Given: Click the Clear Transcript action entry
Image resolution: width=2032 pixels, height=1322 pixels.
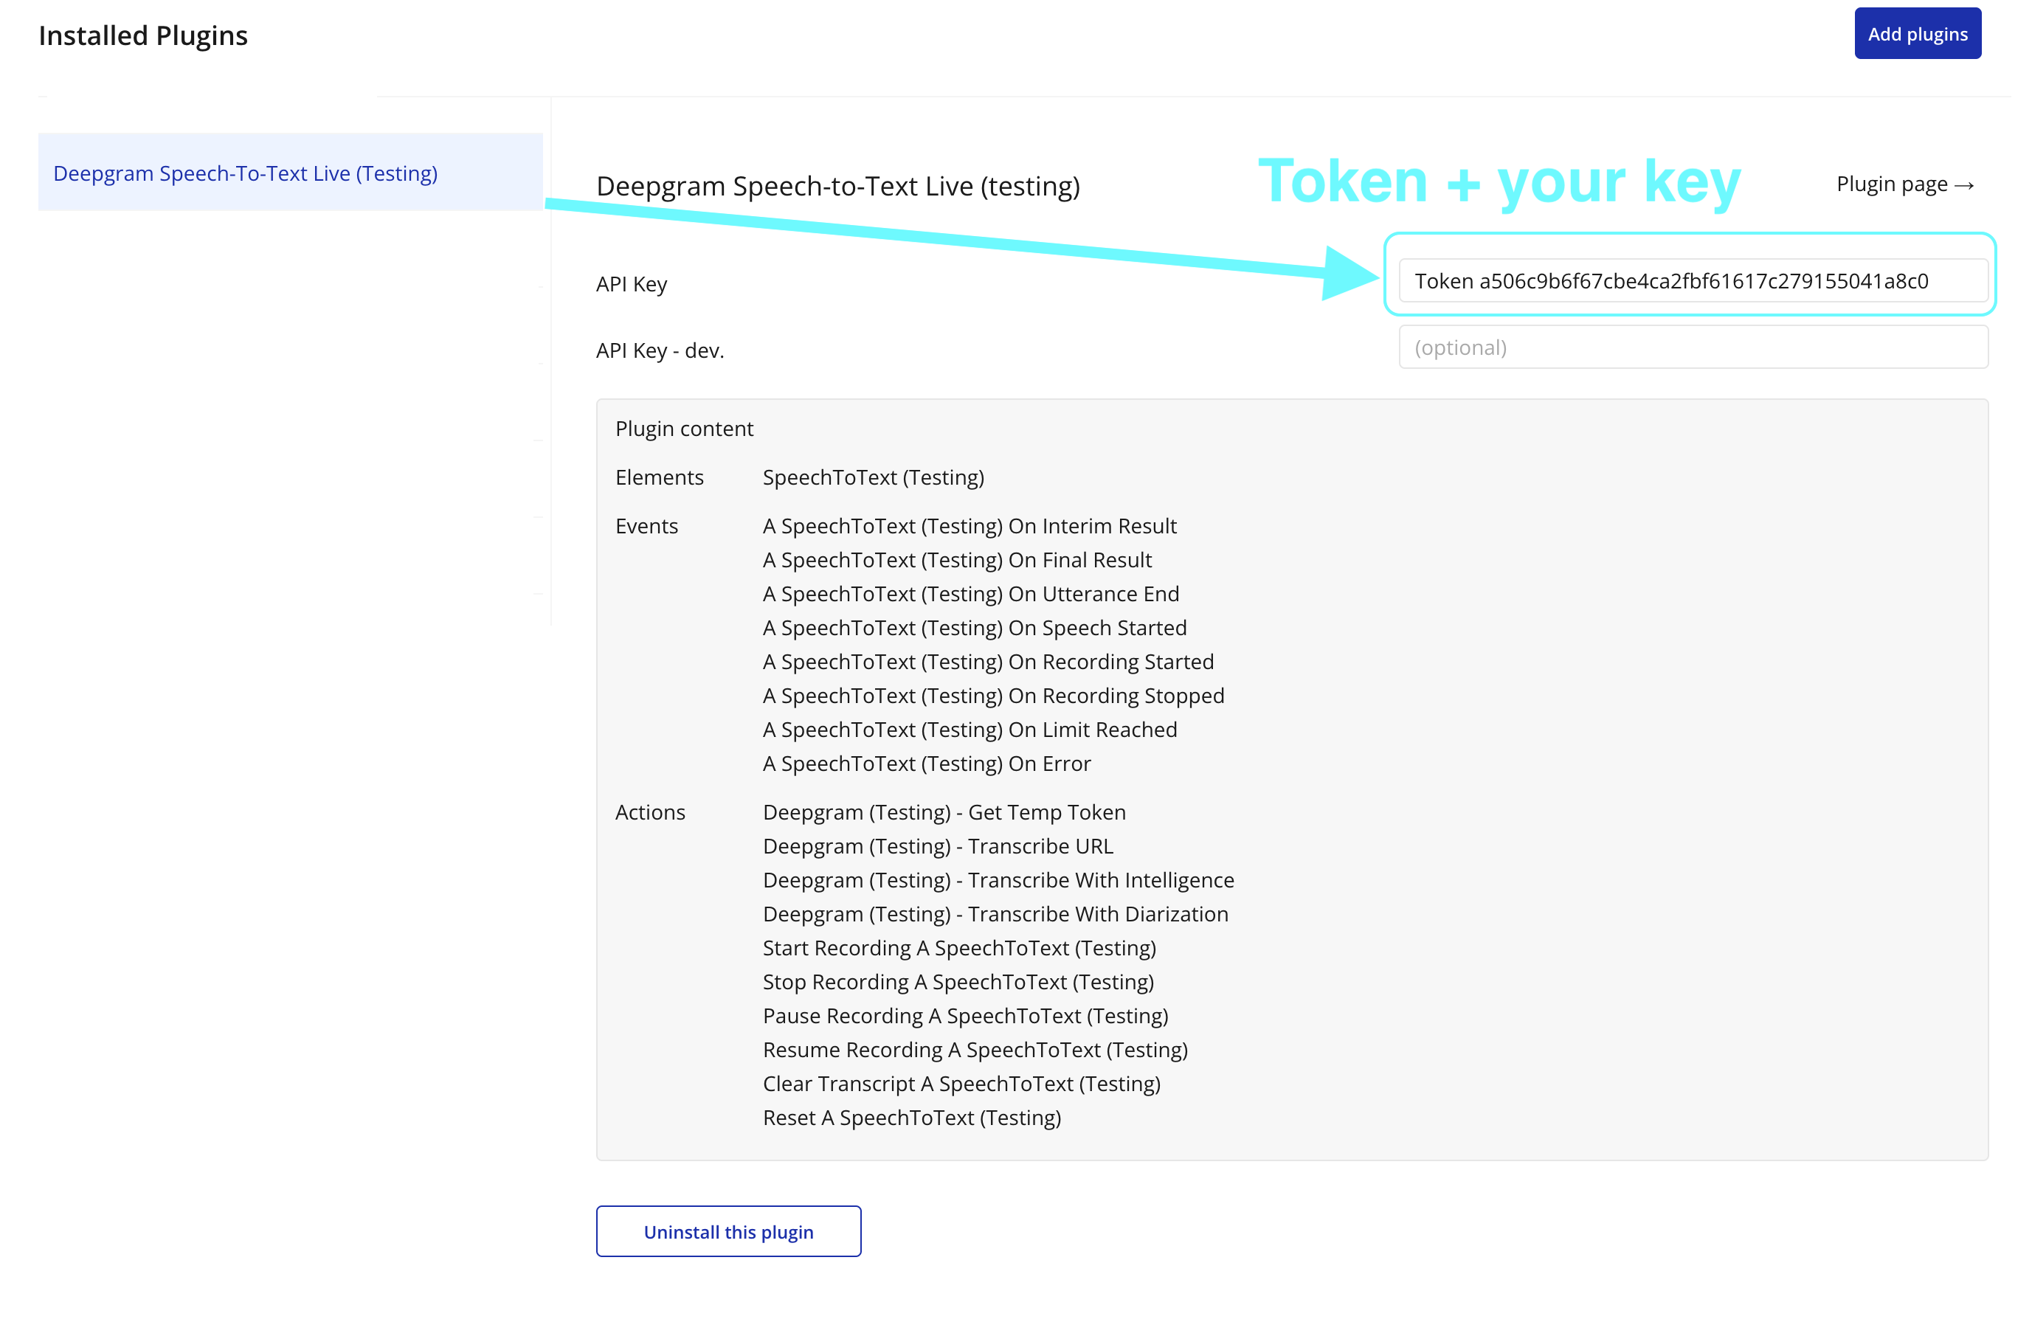Looking at the screenshot, I should pos(961,1084).
